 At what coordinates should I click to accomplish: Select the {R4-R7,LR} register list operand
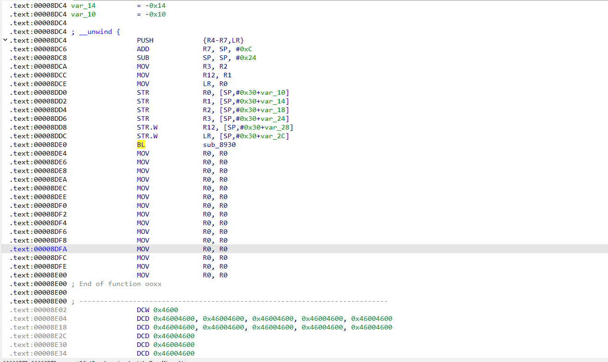click(223, 40)
